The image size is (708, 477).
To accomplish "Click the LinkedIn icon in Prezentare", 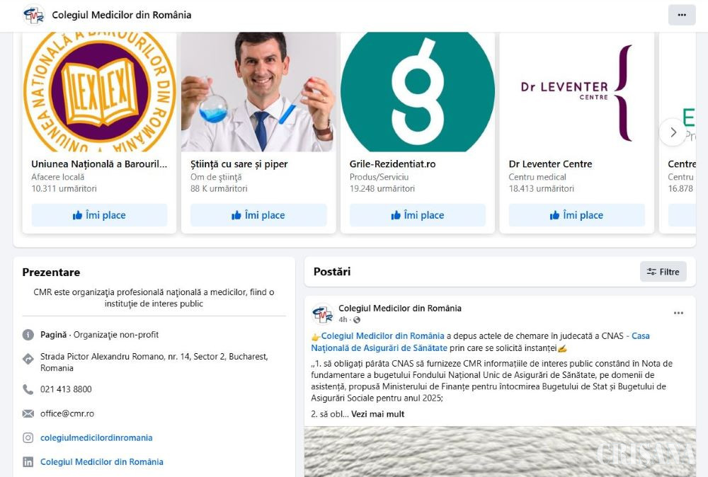I will pos(28,461).
